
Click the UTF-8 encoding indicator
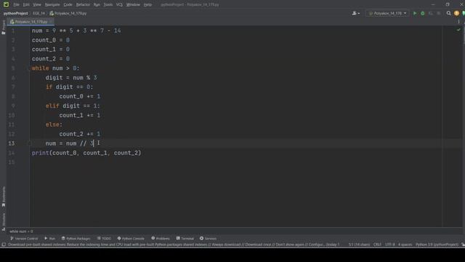pyautogui.click(x=390, y=245)
